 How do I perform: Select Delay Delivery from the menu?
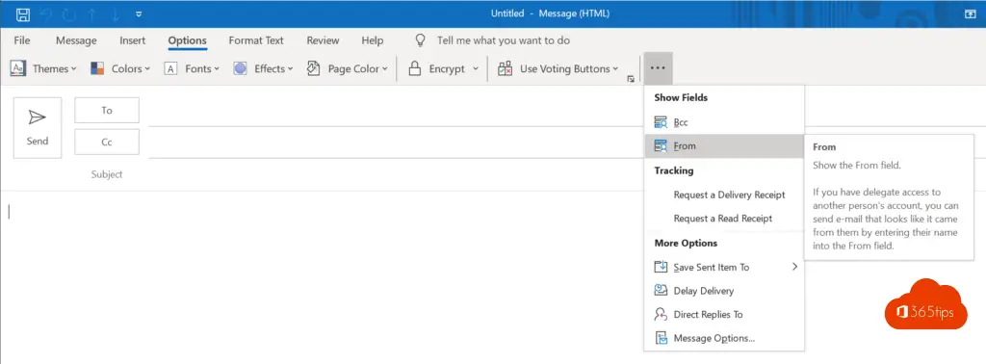point(724,291)
